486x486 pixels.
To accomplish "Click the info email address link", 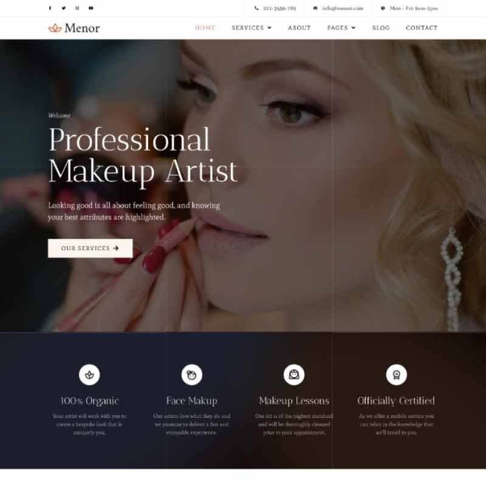I will coord(342,8).
